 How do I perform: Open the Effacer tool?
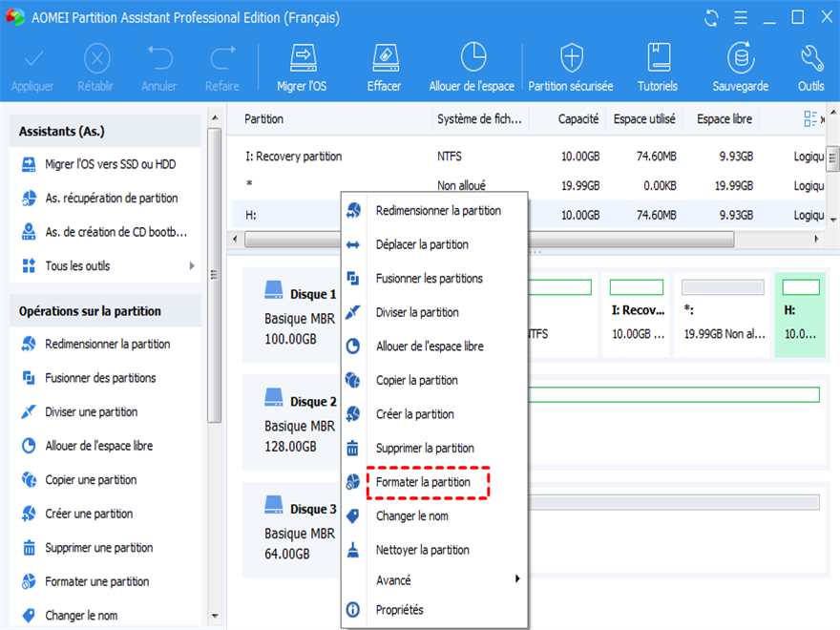(x=385, y=69)
